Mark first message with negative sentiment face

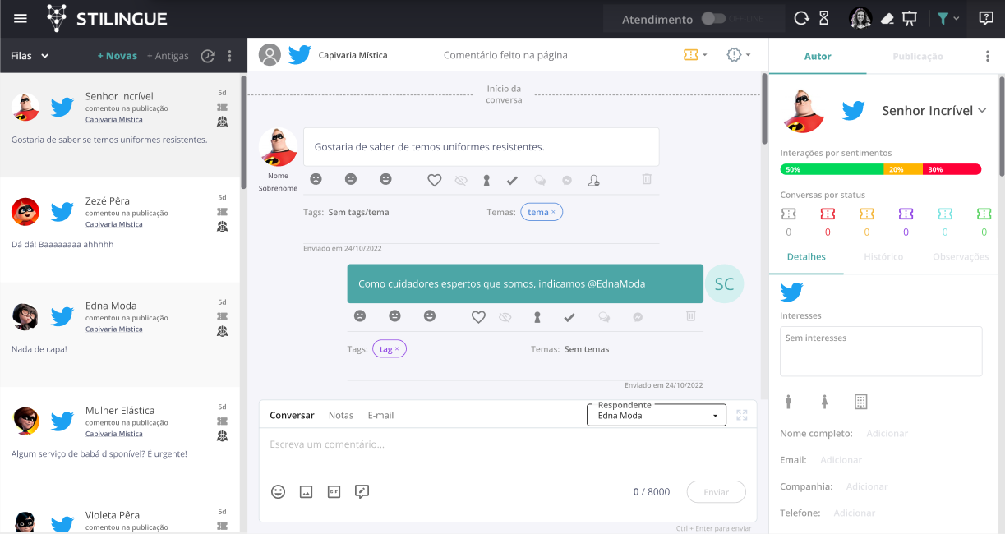(316, 179)
